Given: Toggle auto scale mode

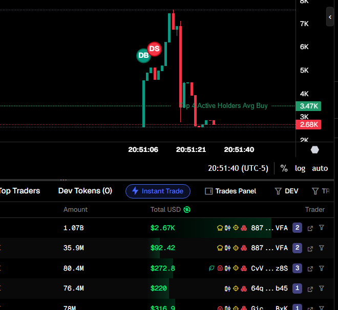Looking at the screenshot, I should click(x=320, y=168).
